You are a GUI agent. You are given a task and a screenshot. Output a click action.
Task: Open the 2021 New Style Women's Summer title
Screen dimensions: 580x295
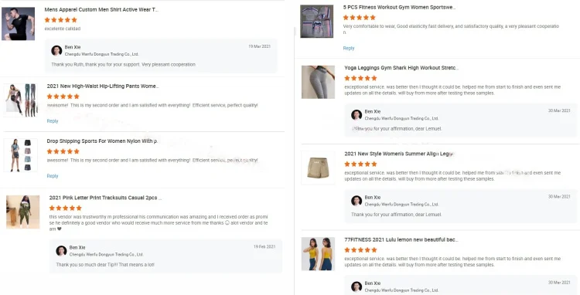click(399, 154)
